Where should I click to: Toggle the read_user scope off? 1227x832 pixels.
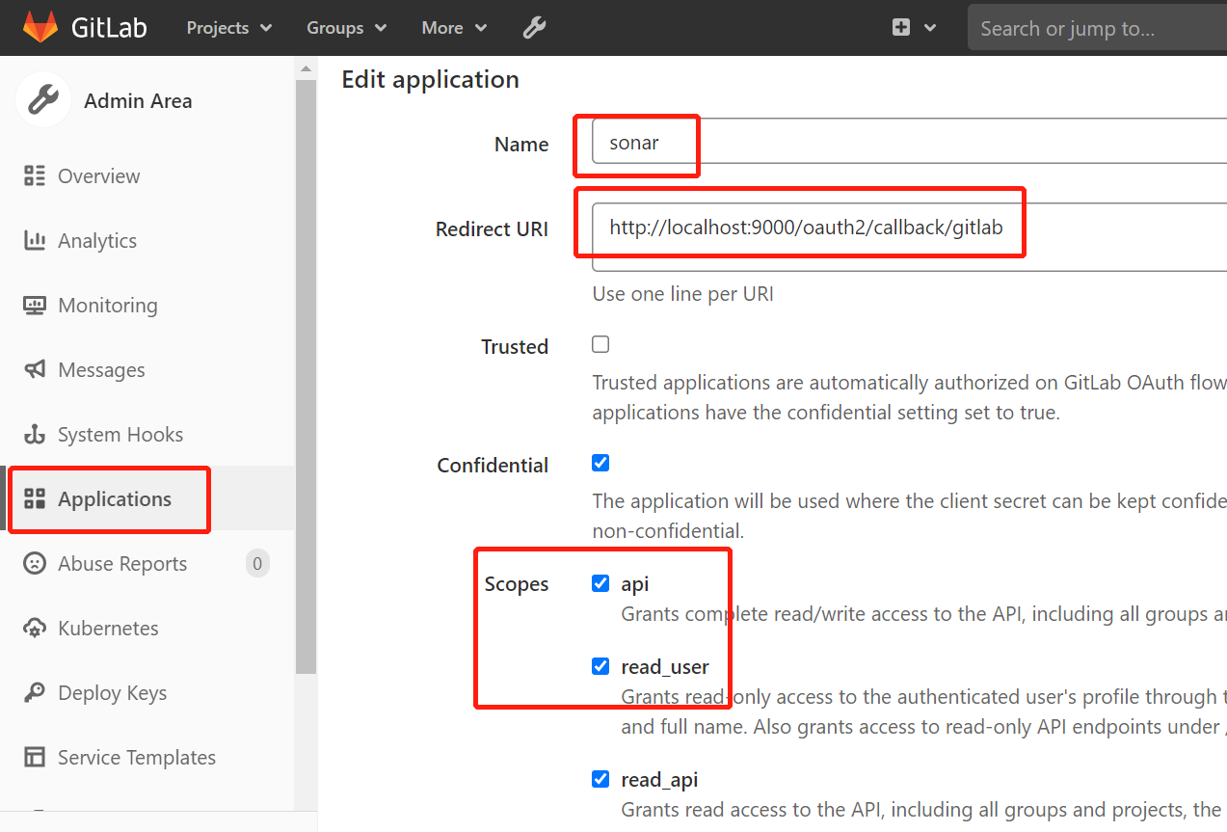point(600,665)
